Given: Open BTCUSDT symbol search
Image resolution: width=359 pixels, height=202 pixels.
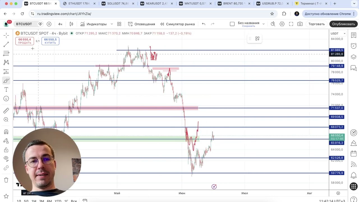Looking at the screenshot, I should (x=24, y=24).
